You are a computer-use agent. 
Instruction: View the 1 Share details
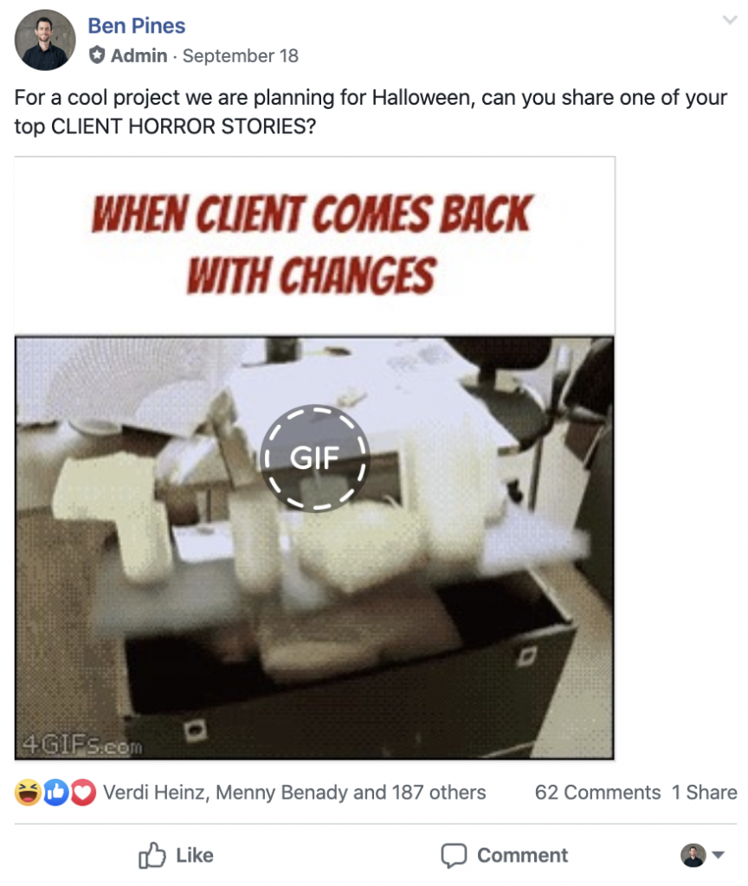point(705,793)
